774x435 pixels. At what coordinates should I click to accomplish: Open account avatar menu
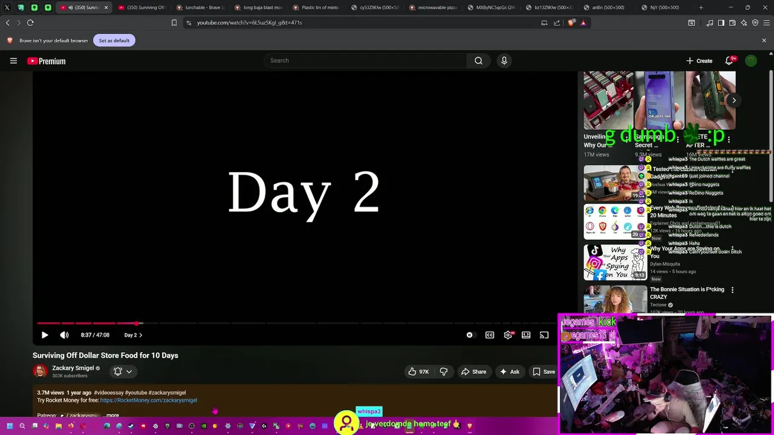point(751,60)
